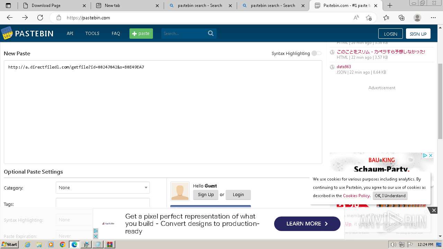
Task: Open Internet Explorer from the taskbar
Action: (x=27, y=245)
